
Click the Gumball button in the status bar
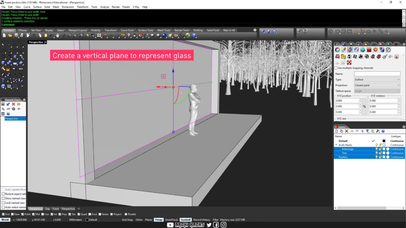pyautogui.click(x=185, y=220)
